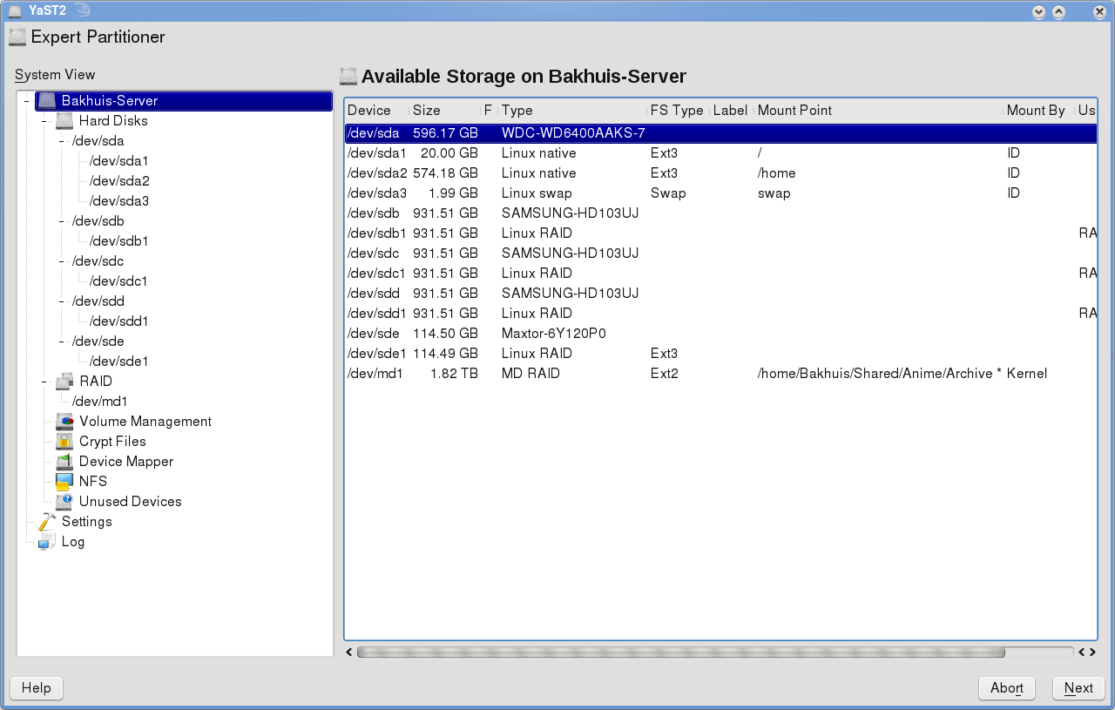The height and width of the screenshot is (710, 1115).
Task: Click the Settings tools icon
Action: click(x=47, y=522)
